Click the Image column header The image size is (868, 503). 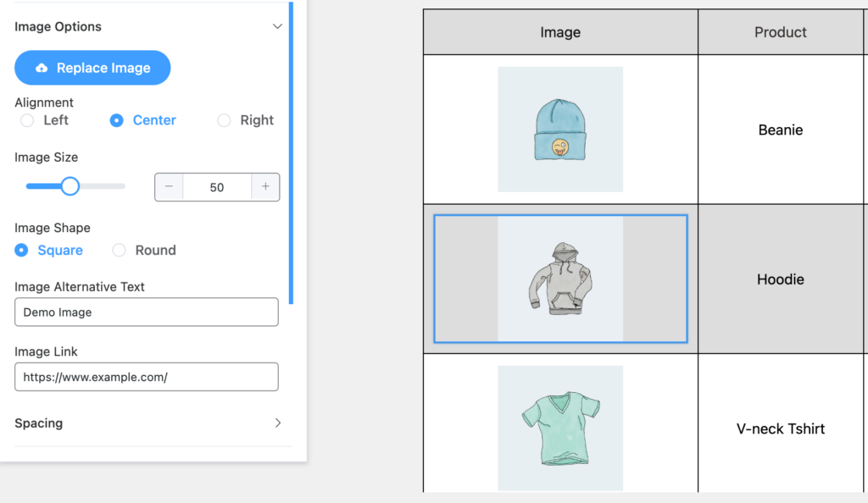561,32
